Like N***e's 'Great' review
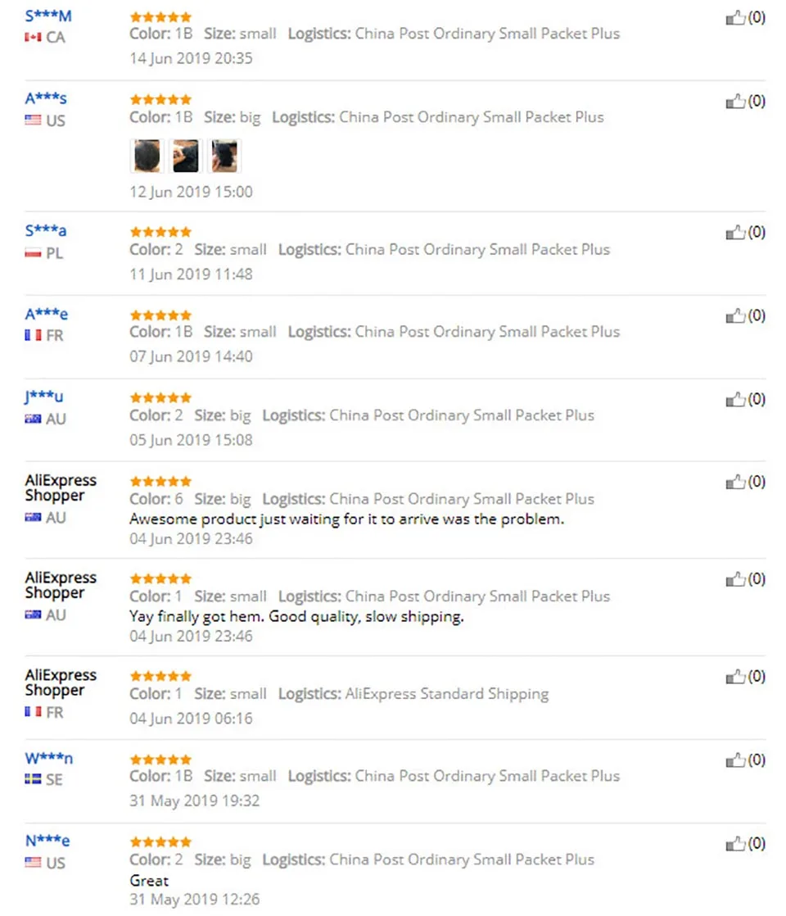786x916 pixels. coord(736,844)
